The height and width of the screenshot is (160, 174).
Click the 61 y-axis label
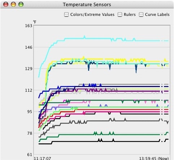tap(30, 155)
